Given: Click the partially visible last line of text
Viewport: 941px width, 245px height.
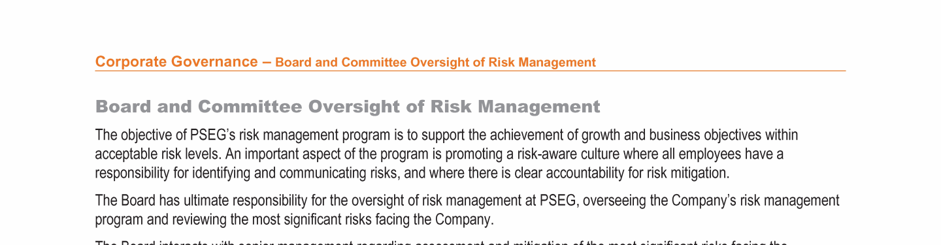Looking at the screenshot, I should point(442,242).
